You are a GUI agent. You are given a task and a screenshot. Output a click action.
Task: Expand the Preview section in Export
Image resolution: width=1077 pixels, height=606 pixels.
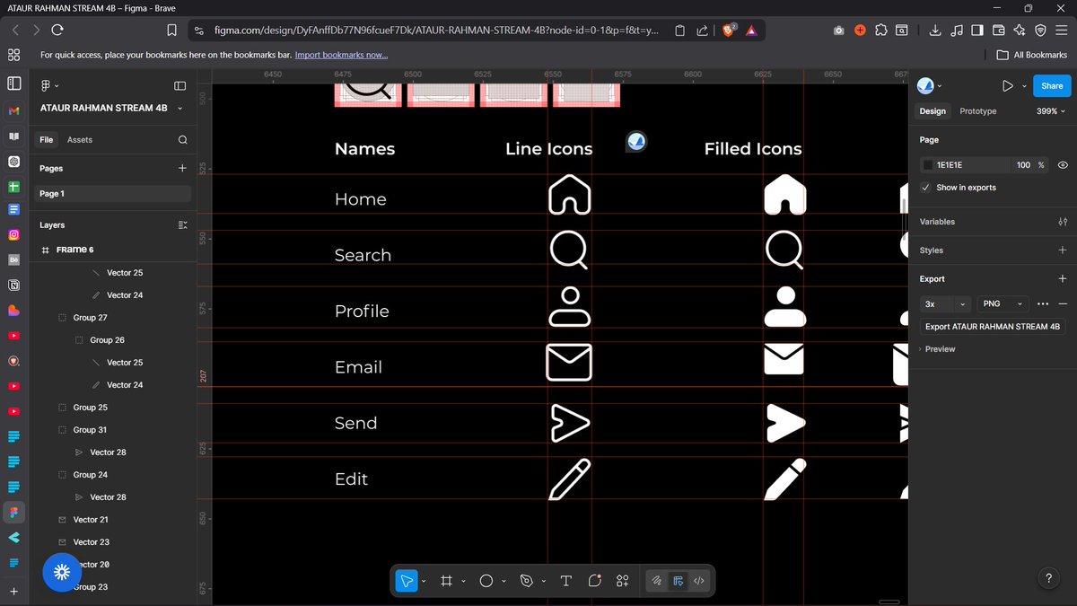923,348
